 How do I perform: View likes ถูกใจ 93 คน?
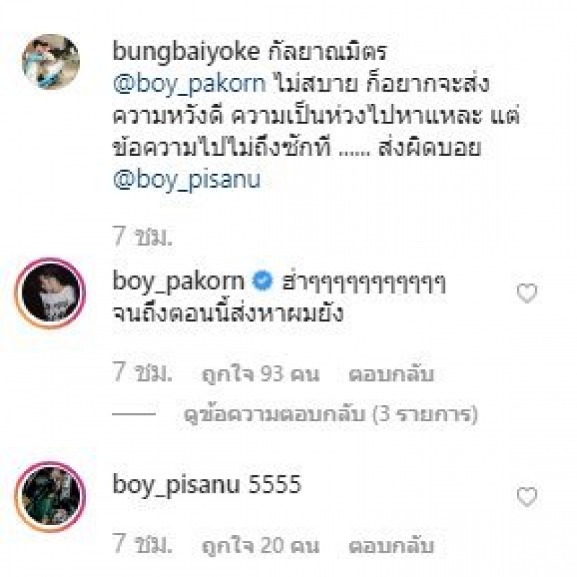pos(260,374)
